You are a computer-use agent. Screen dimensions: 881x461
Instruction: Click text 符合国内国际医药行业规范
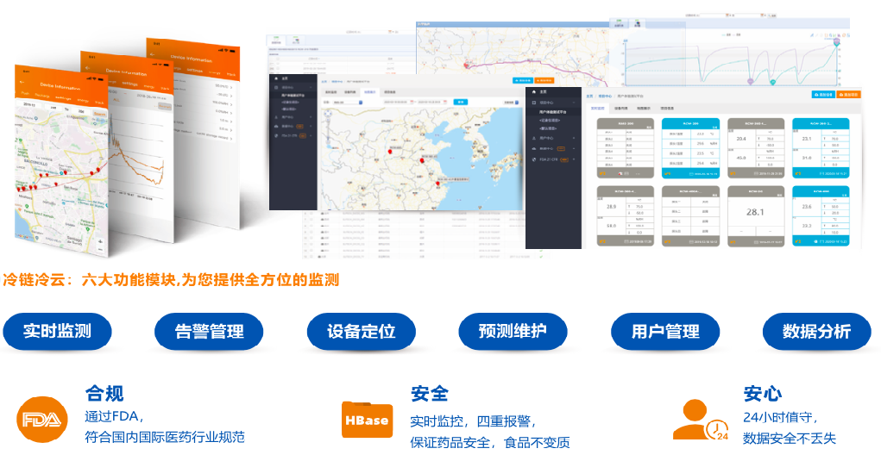pos(165,437)
